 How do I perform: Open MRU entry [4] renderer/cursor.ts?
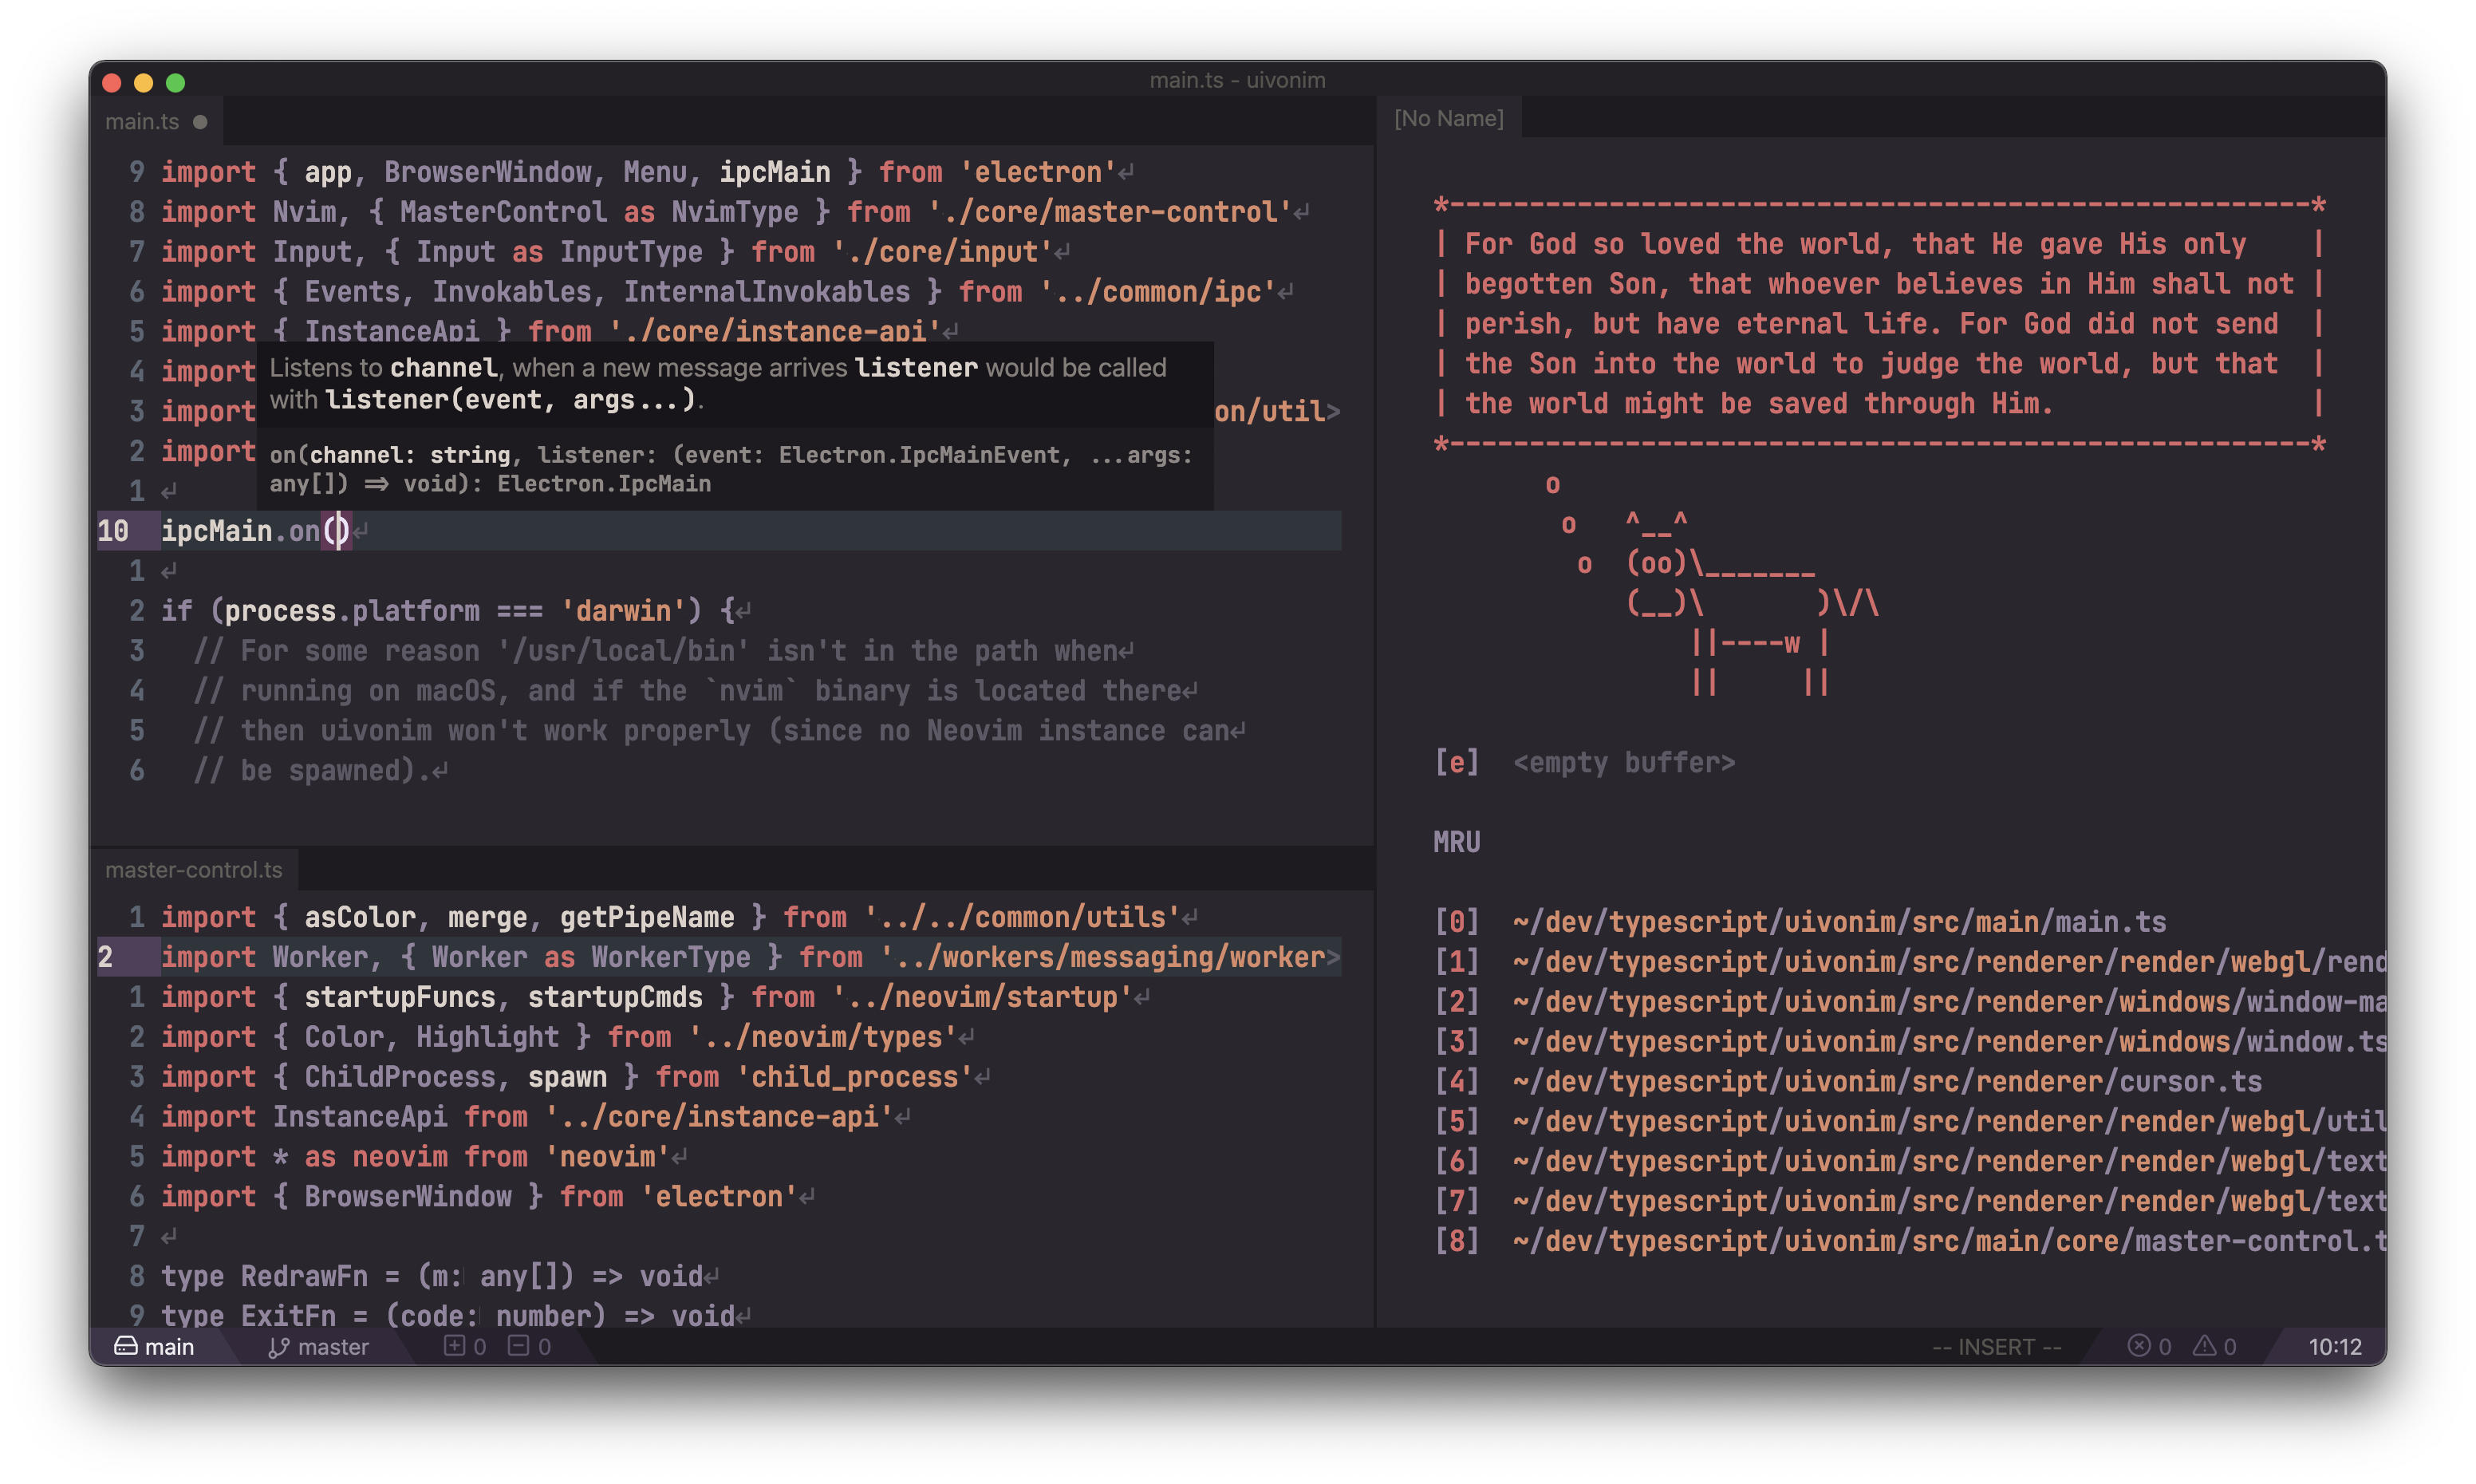(x=1848, y=1081)
